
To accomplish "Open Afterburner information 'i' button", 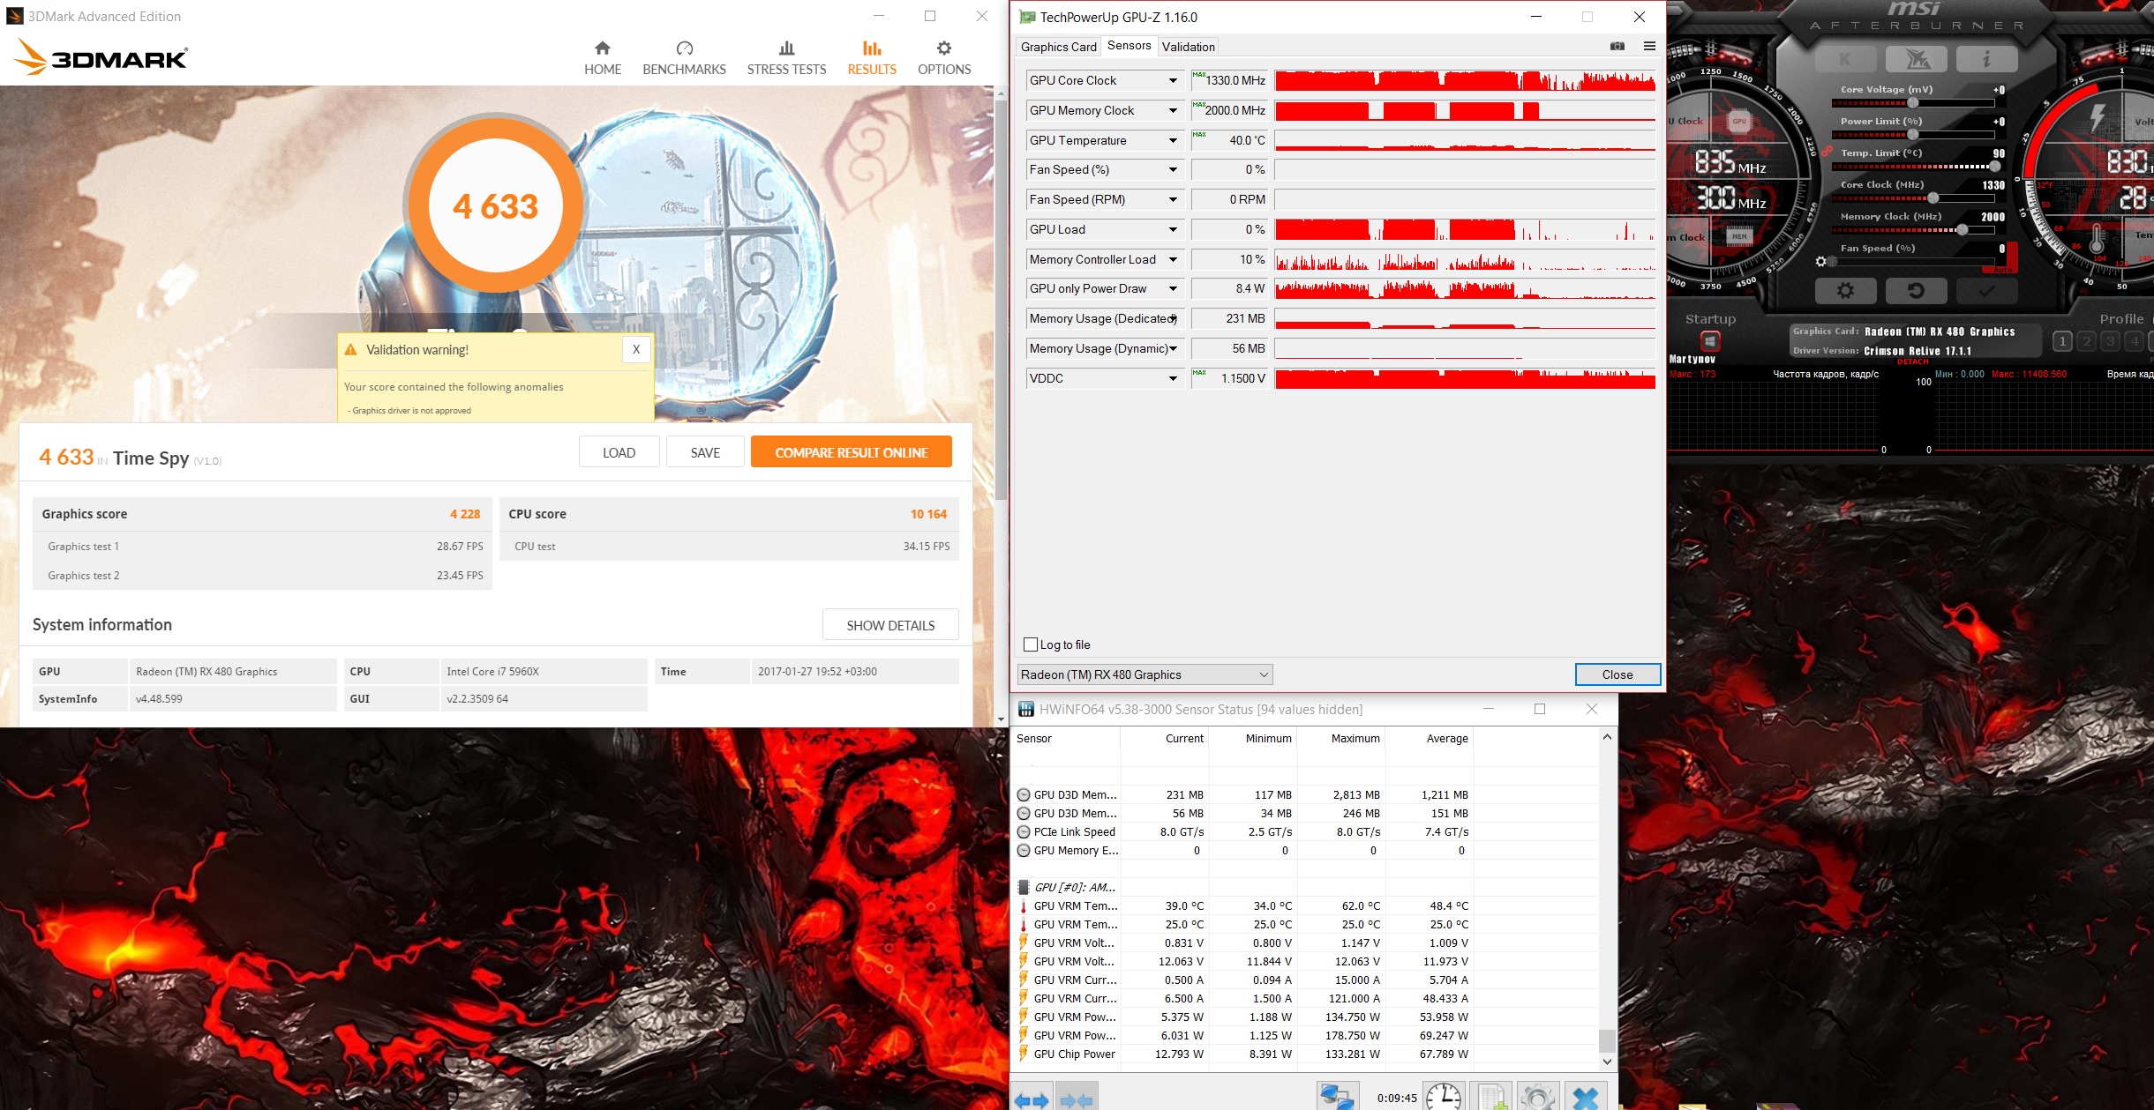I will 1986,59.
